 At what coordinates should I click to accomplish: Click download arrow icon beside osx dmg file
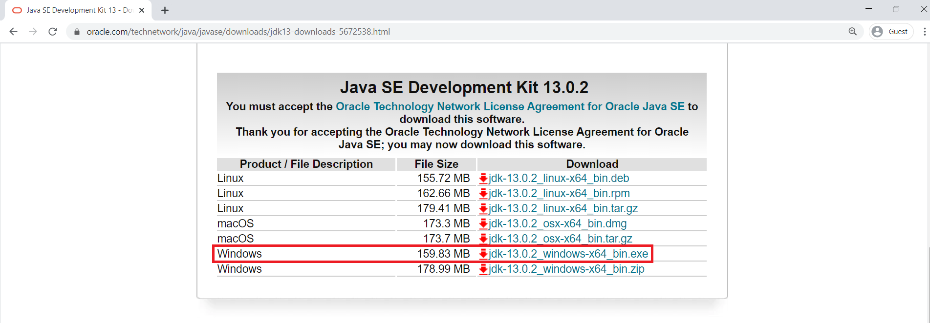[483, 224]
